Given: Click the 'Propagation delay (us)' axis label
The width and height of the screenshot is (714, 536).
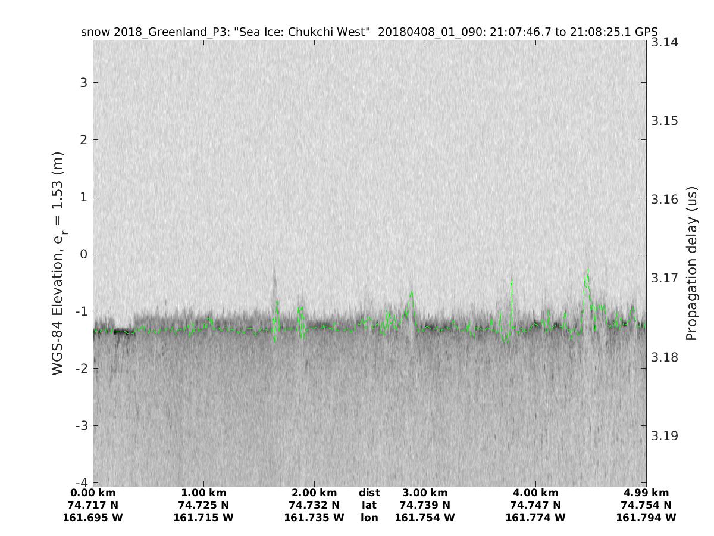Looking at the screenshot, I should (691, 263).
